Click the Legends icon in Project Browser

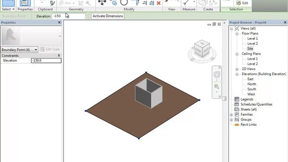point(237,99)
